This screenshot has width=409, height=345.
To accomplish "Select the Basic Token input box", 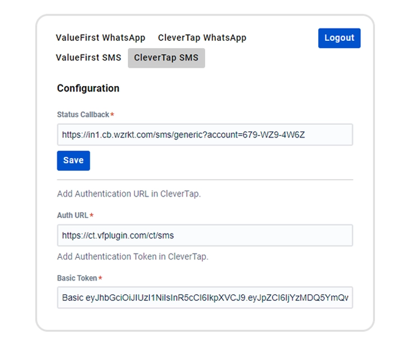I will [x=204, y=297].
